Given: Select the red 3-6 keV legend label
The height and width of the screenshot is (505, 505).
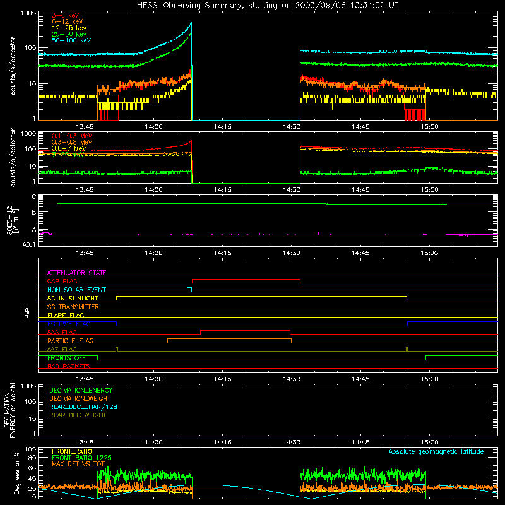Looking at the screenshot, I should 66,15.
